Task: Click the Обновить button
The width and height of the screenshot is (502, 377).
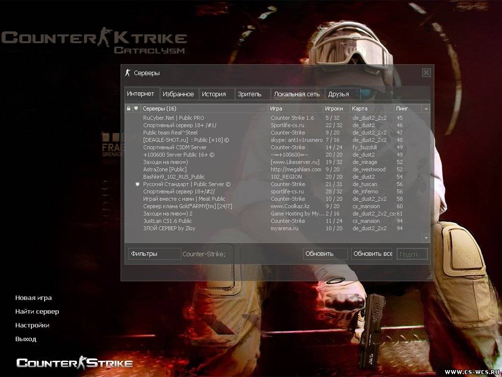Action: pos(326,254)
